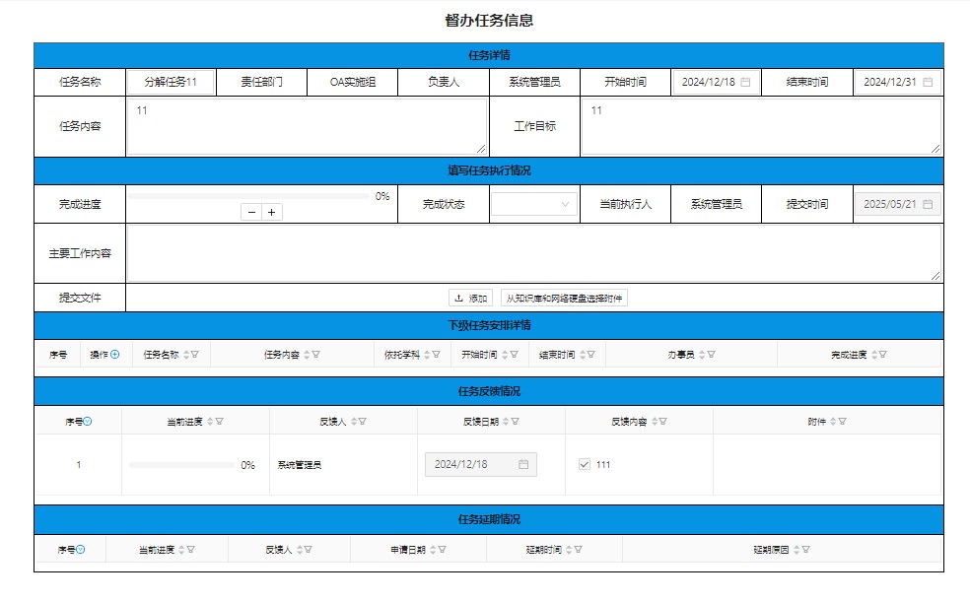Viewport: 970px width, 603px height.
Task: Click sort arrows in 办事员 column header
Action: tap(700, 355)
